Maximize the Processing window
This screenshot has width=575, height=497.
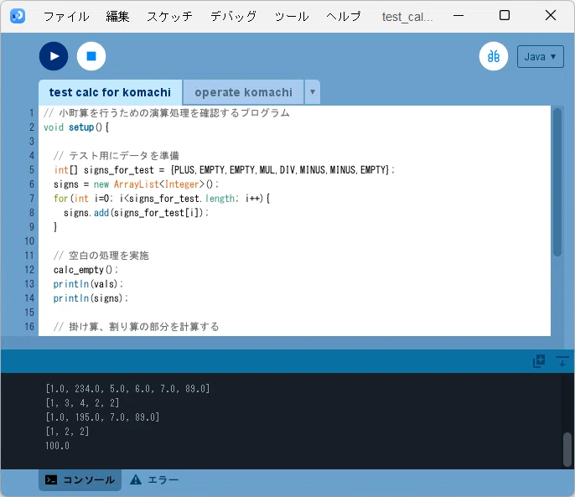(x=505, y=15)
